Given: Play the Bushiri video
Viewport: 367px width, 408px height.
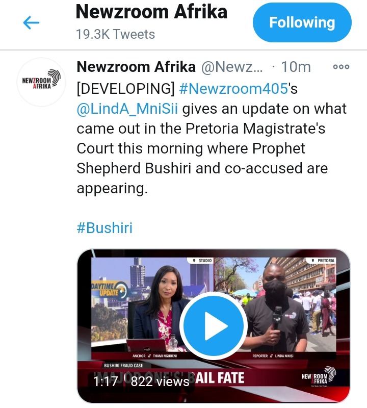Looking at the screenshot, I should [x=213, y=326].
